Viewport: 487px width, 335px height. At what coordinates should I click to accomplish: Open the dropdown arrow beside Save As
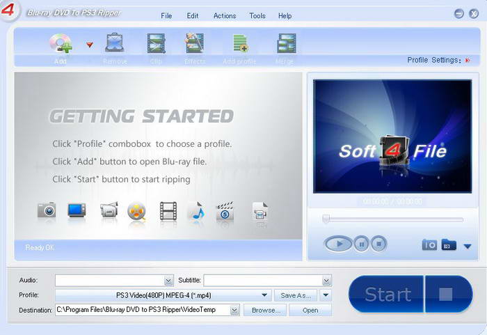pyautogui.click(x=326, y=295)
